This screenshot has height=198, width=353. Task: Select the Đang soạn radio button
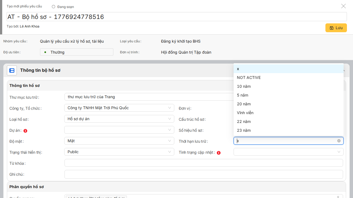54,7
